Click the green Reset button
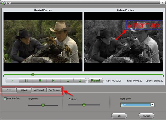The height and width of the screenshot is (120, 167). click(96, 80)
